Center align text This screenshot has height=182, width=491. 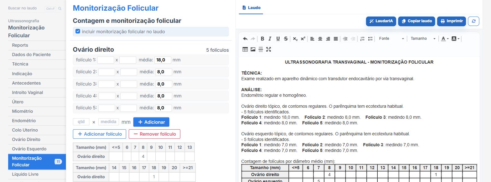320,39
